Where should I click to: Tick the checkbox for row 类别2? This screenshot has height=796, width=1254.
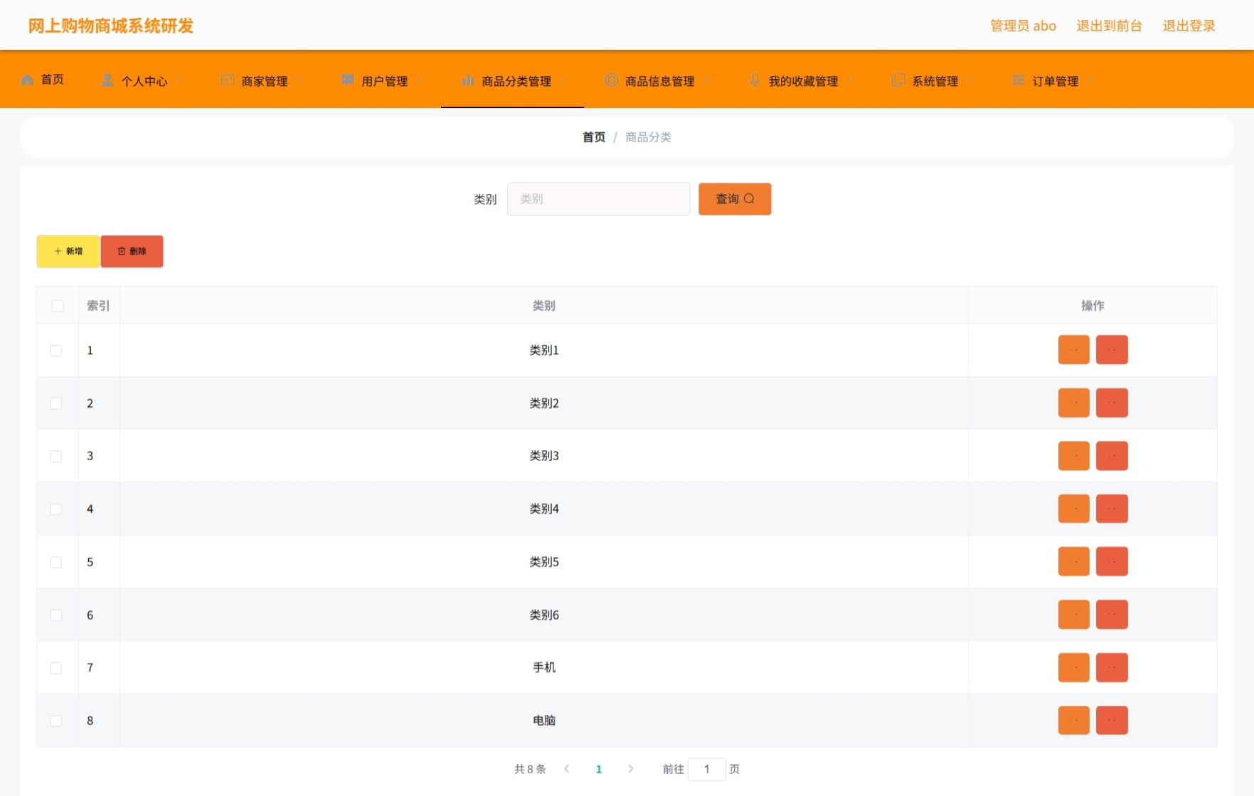point(56,403)
